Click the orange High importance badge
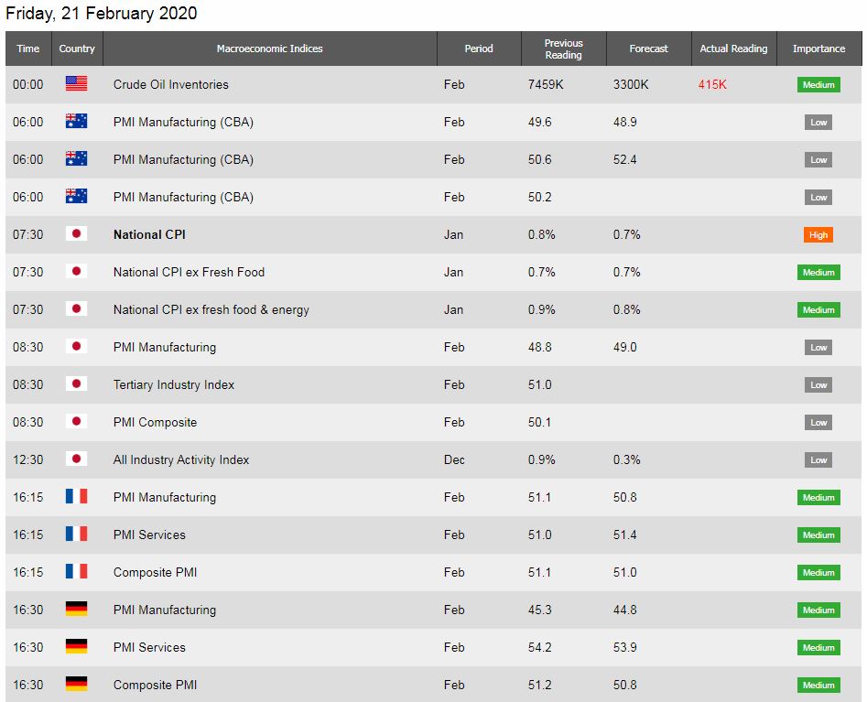This screenshot has width=867, height=702. pyautogui.click(x=818, y=235)
